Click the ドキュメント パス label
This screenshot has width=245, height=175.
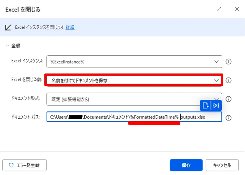point(25,117)
